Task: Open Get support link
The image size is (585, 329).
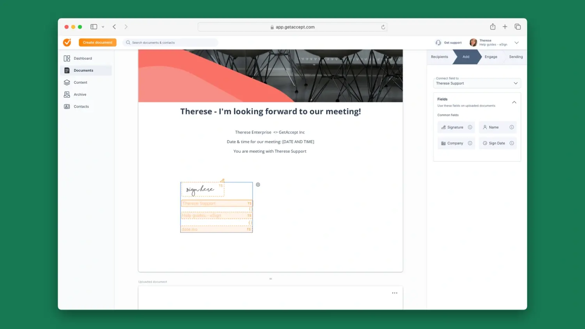Action: tap(453, 42)
